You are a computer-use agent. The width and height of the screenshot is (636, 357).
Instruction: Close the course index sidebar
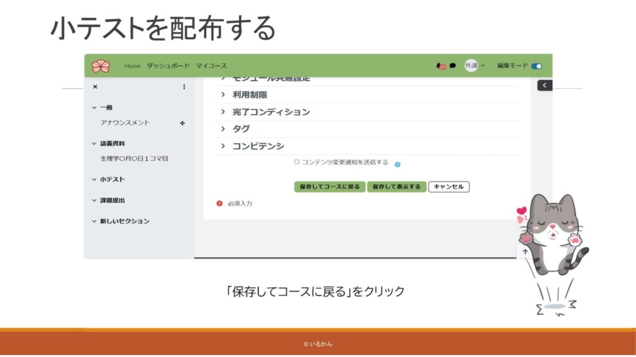(95, 87)
